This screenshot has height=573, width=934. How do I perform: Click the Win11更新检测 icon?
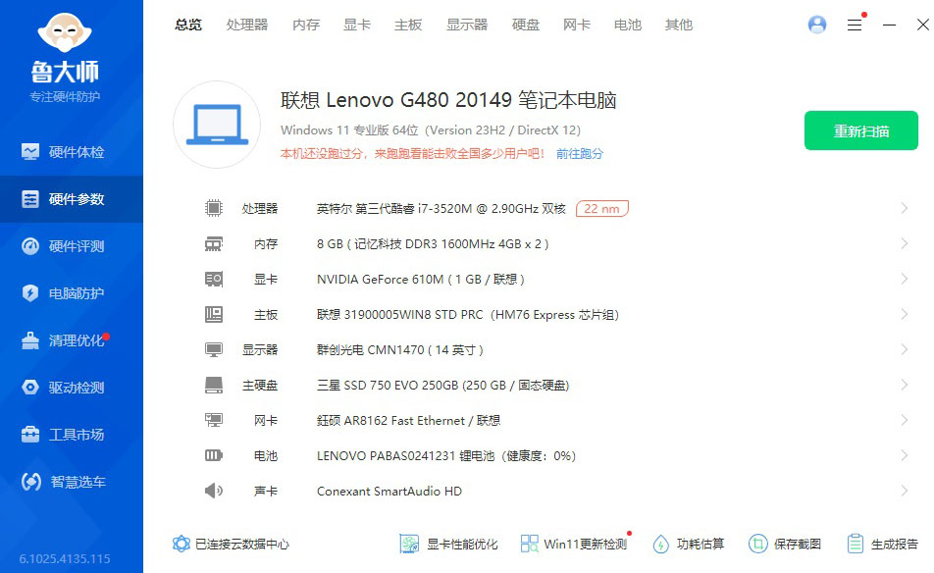click(529, 544)
